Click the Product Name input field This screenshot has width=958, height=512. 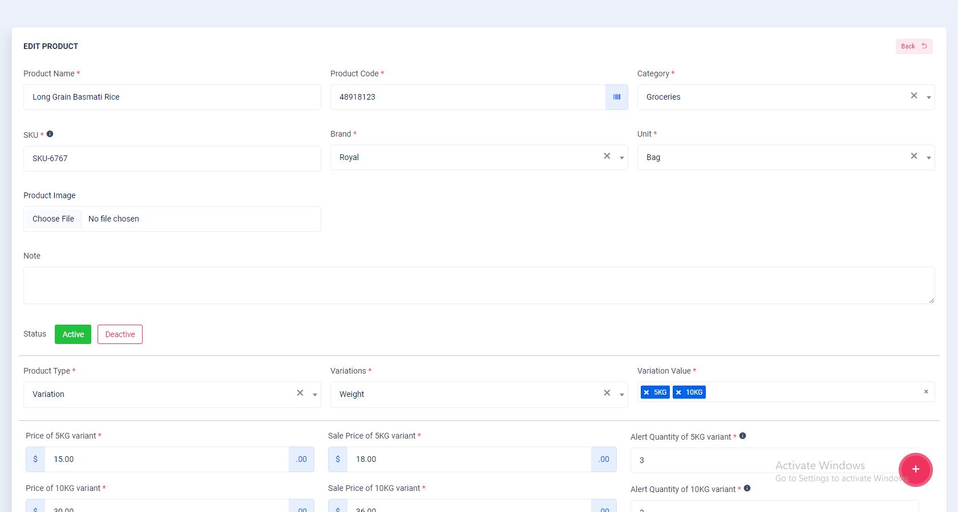(x=172, y=97)
